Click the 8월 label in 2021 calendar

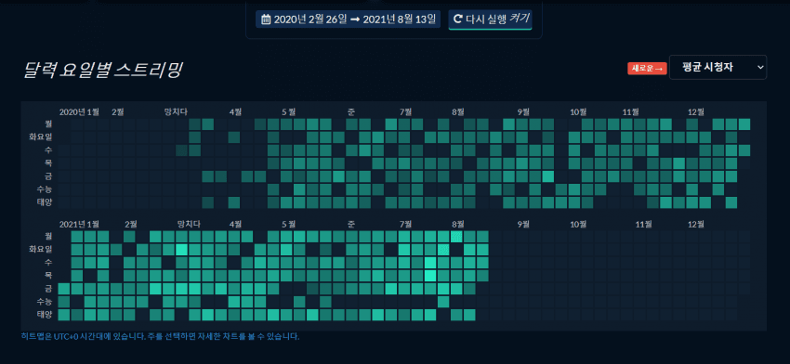click(457, 224)
